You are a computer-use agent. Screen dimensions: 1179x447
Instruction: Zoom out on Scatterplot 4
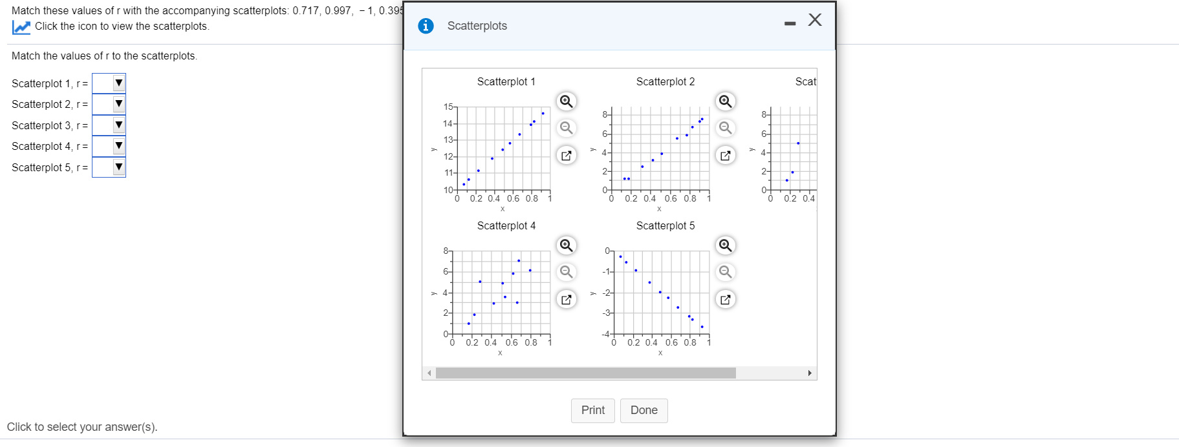[x=566, y=272]
